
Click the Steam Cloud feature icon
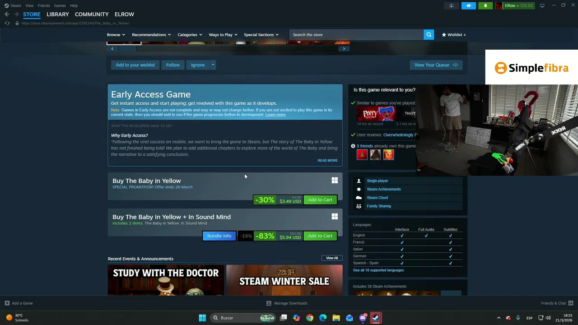click(x=359, y=198)
